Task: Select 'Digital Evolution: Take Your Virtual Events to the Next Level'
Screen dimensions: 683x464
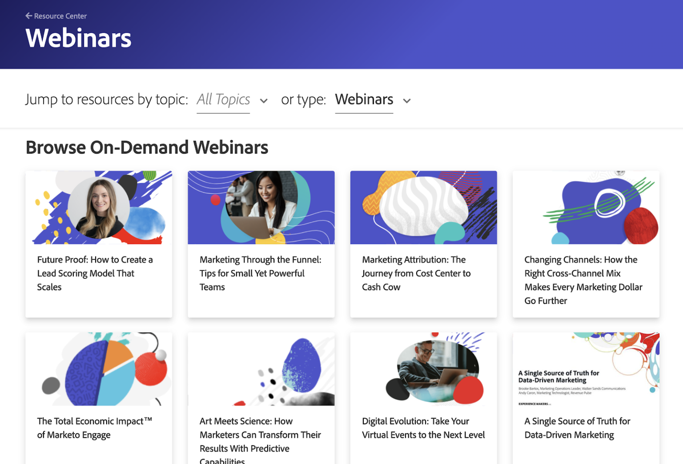Action: (423, 428)
